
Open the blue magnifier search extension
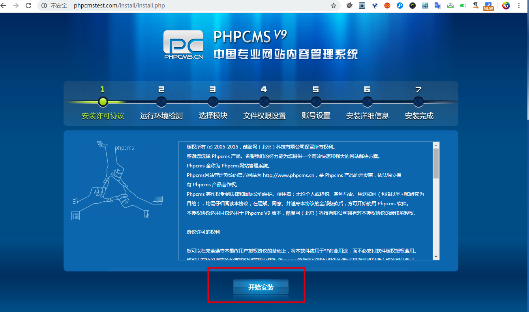tap(400, 6)
